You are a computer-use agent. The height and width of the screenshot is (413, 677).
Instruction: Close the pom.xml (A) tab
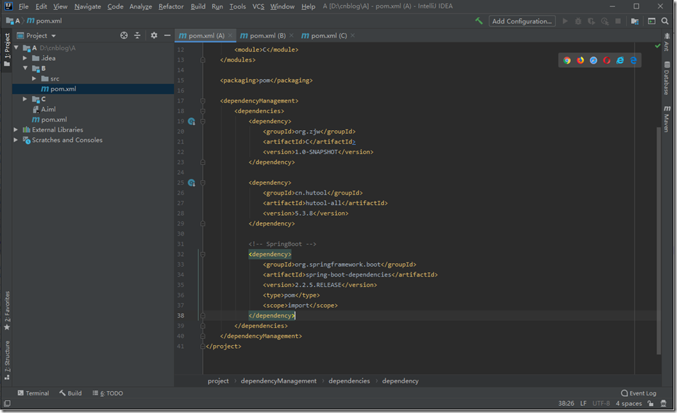pos(230,35)
